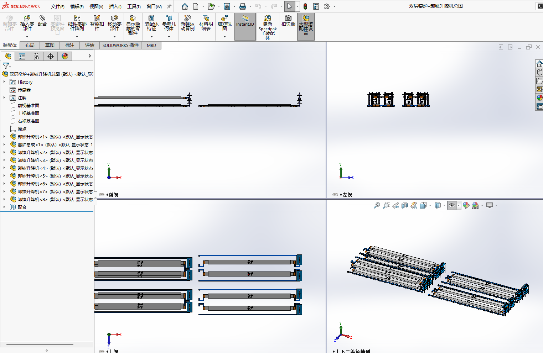Open Linear Component Pattern tool
Screen dimensions: 543x353
[77, 23]
